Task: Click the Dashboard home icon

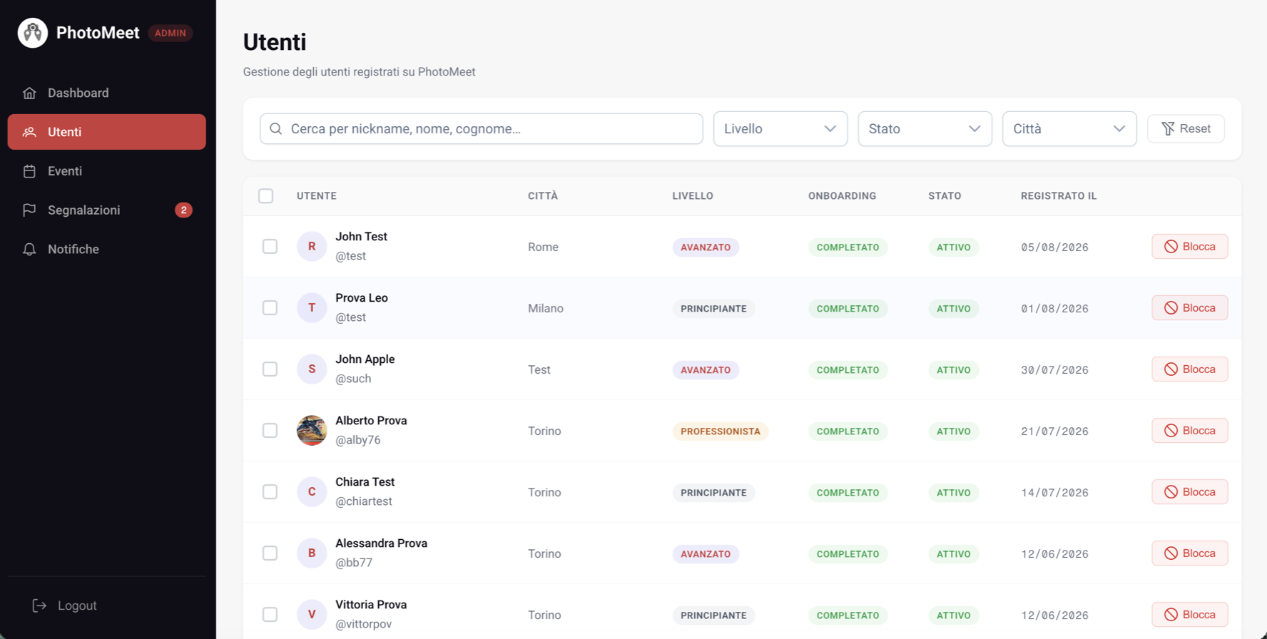Action: pyautogui.click(x=29, y=93)
